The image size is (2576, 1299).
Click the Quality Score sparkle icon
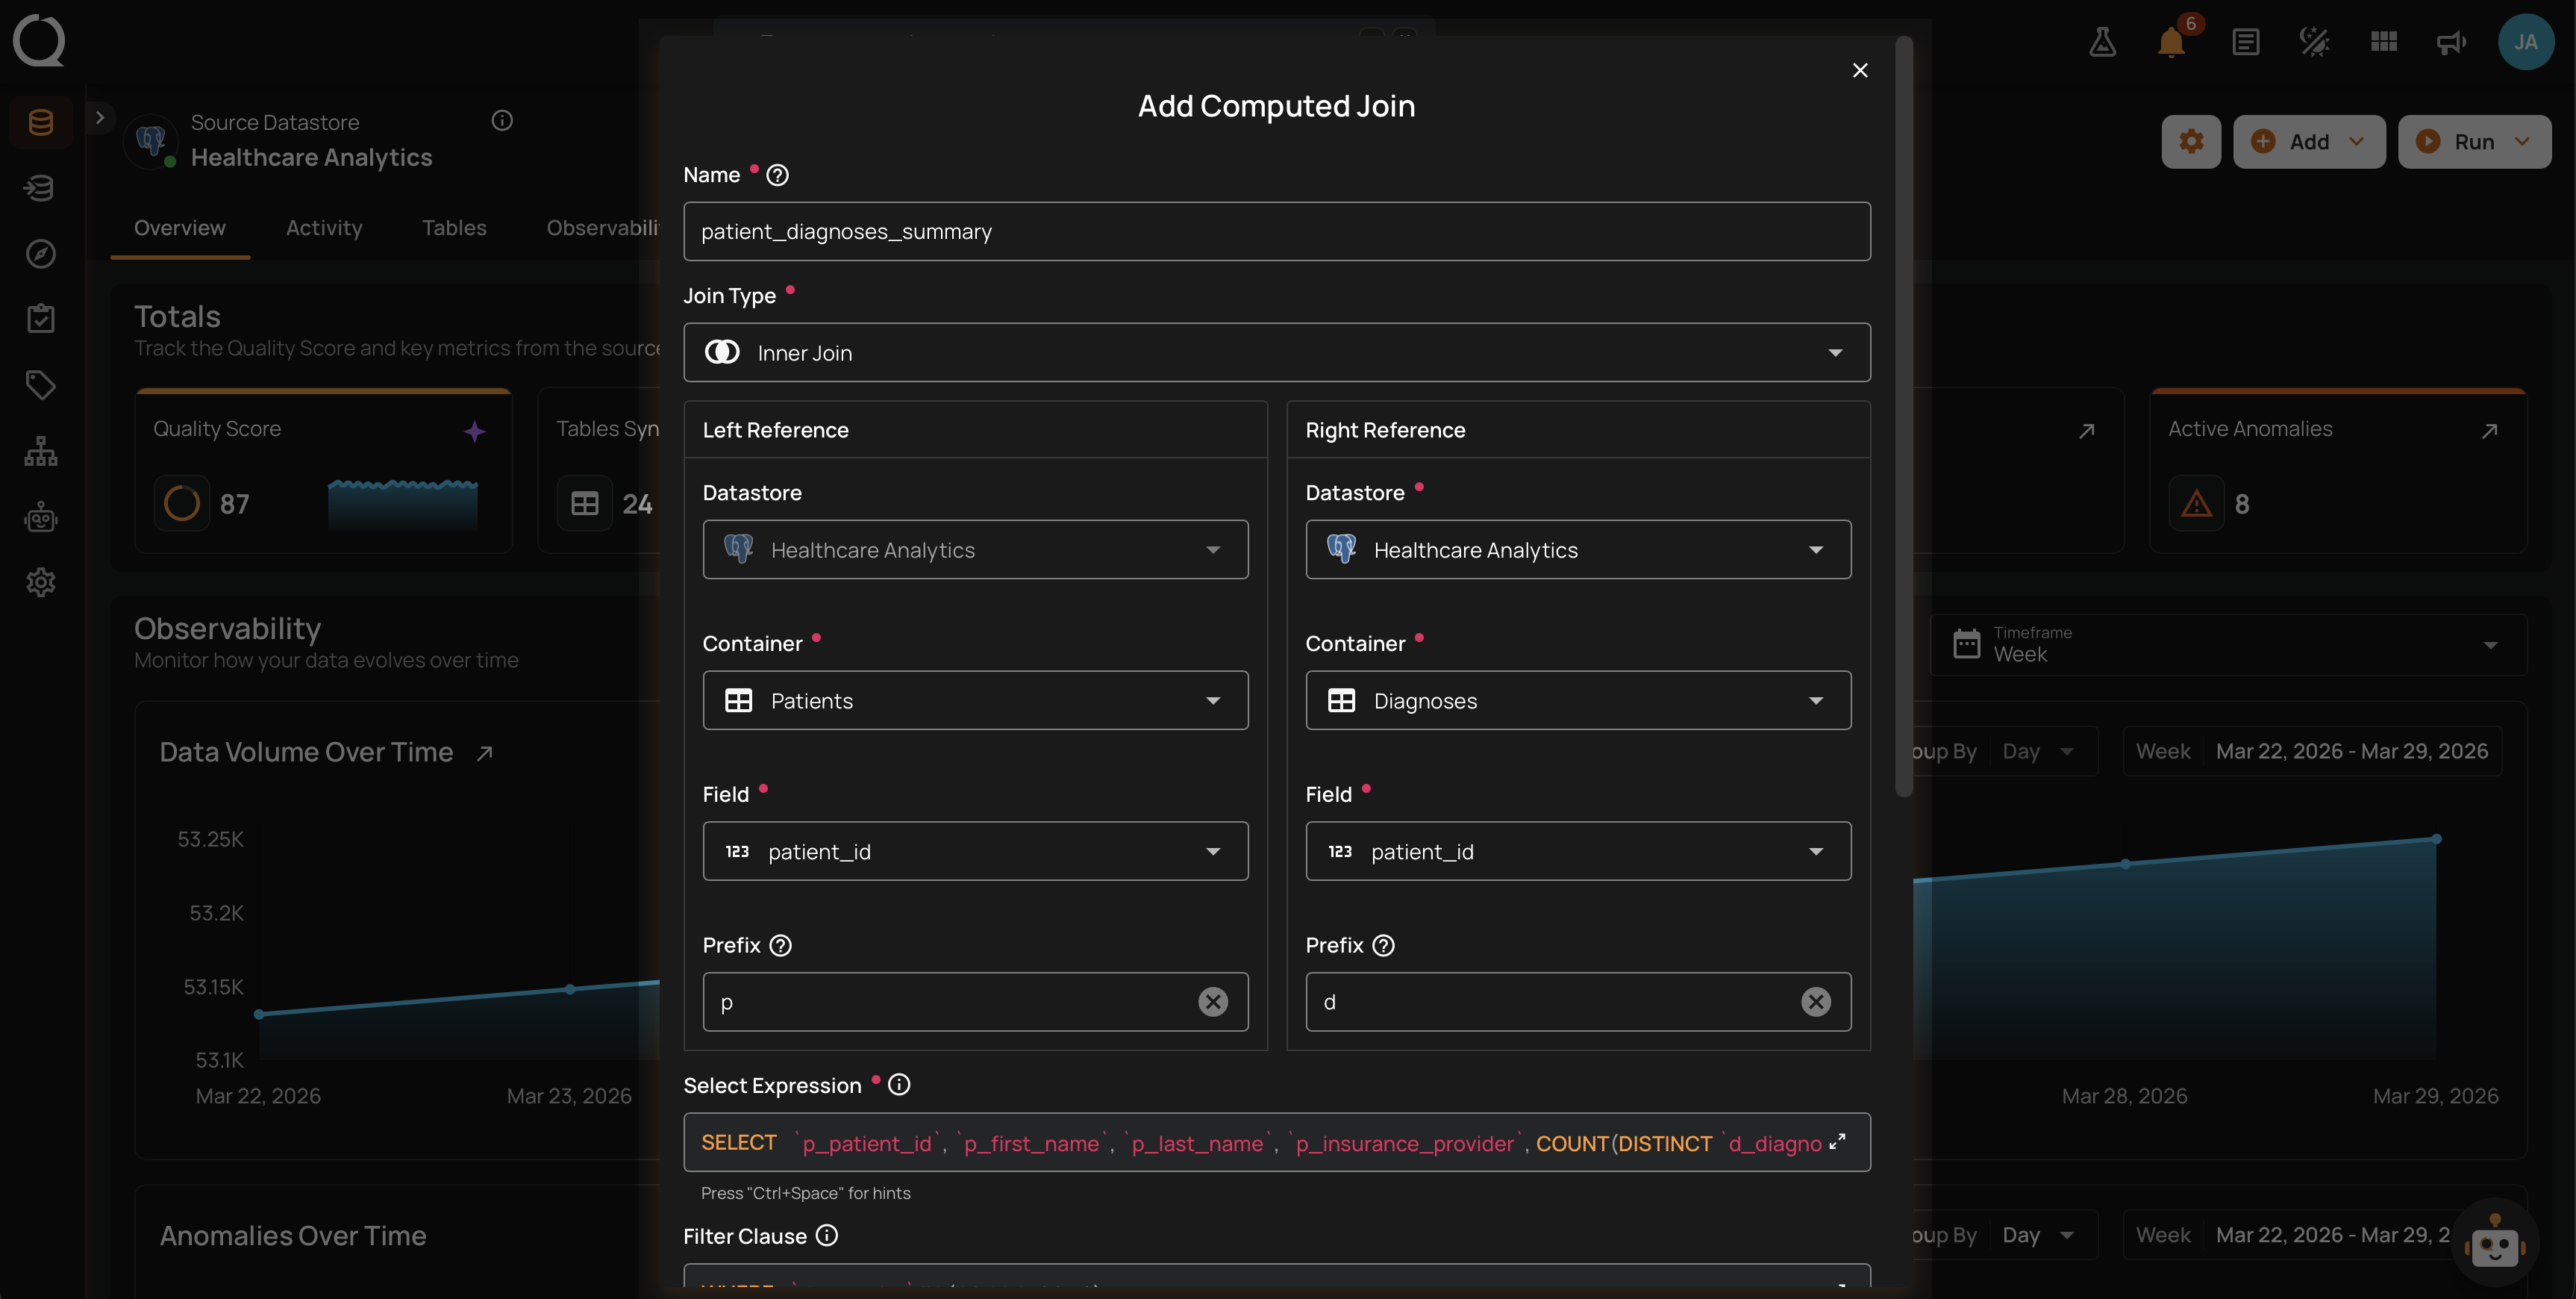(474, 432)
